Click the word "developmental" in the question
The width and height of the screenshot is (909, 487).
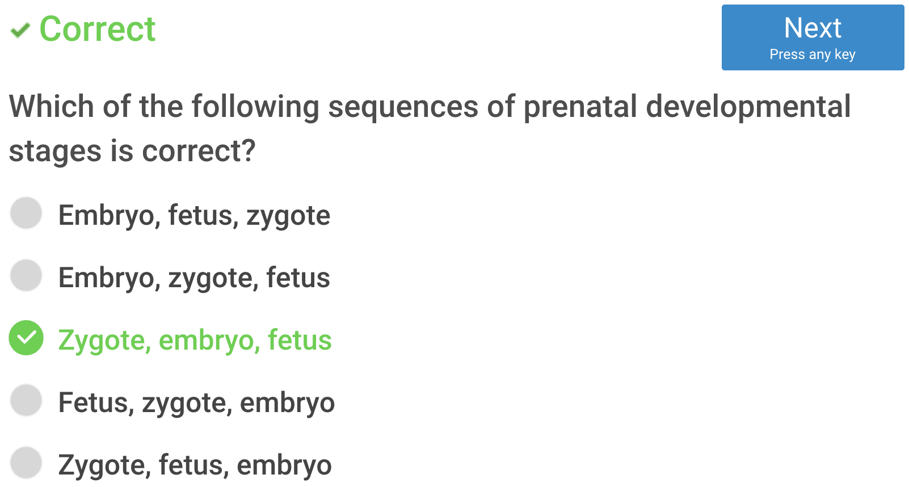click(x=748, y=107)
